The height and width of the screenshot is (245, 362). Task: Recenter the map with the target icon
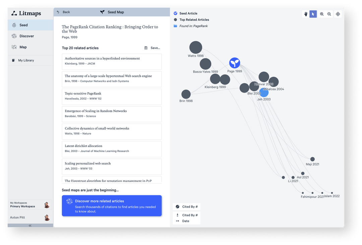tap(338, 14)
